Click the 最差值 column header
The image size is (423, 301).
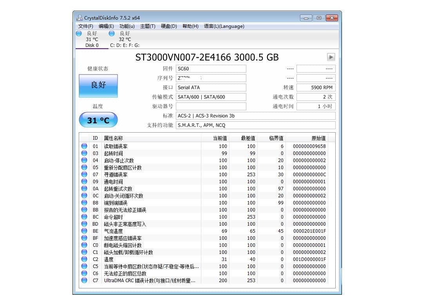[244, 139]
